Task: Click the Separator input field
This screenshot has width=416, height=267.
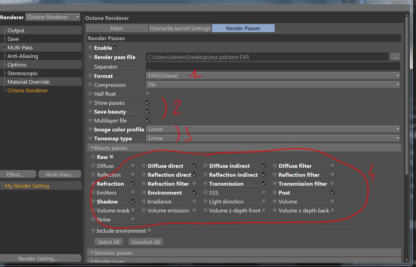Action: 273,67
